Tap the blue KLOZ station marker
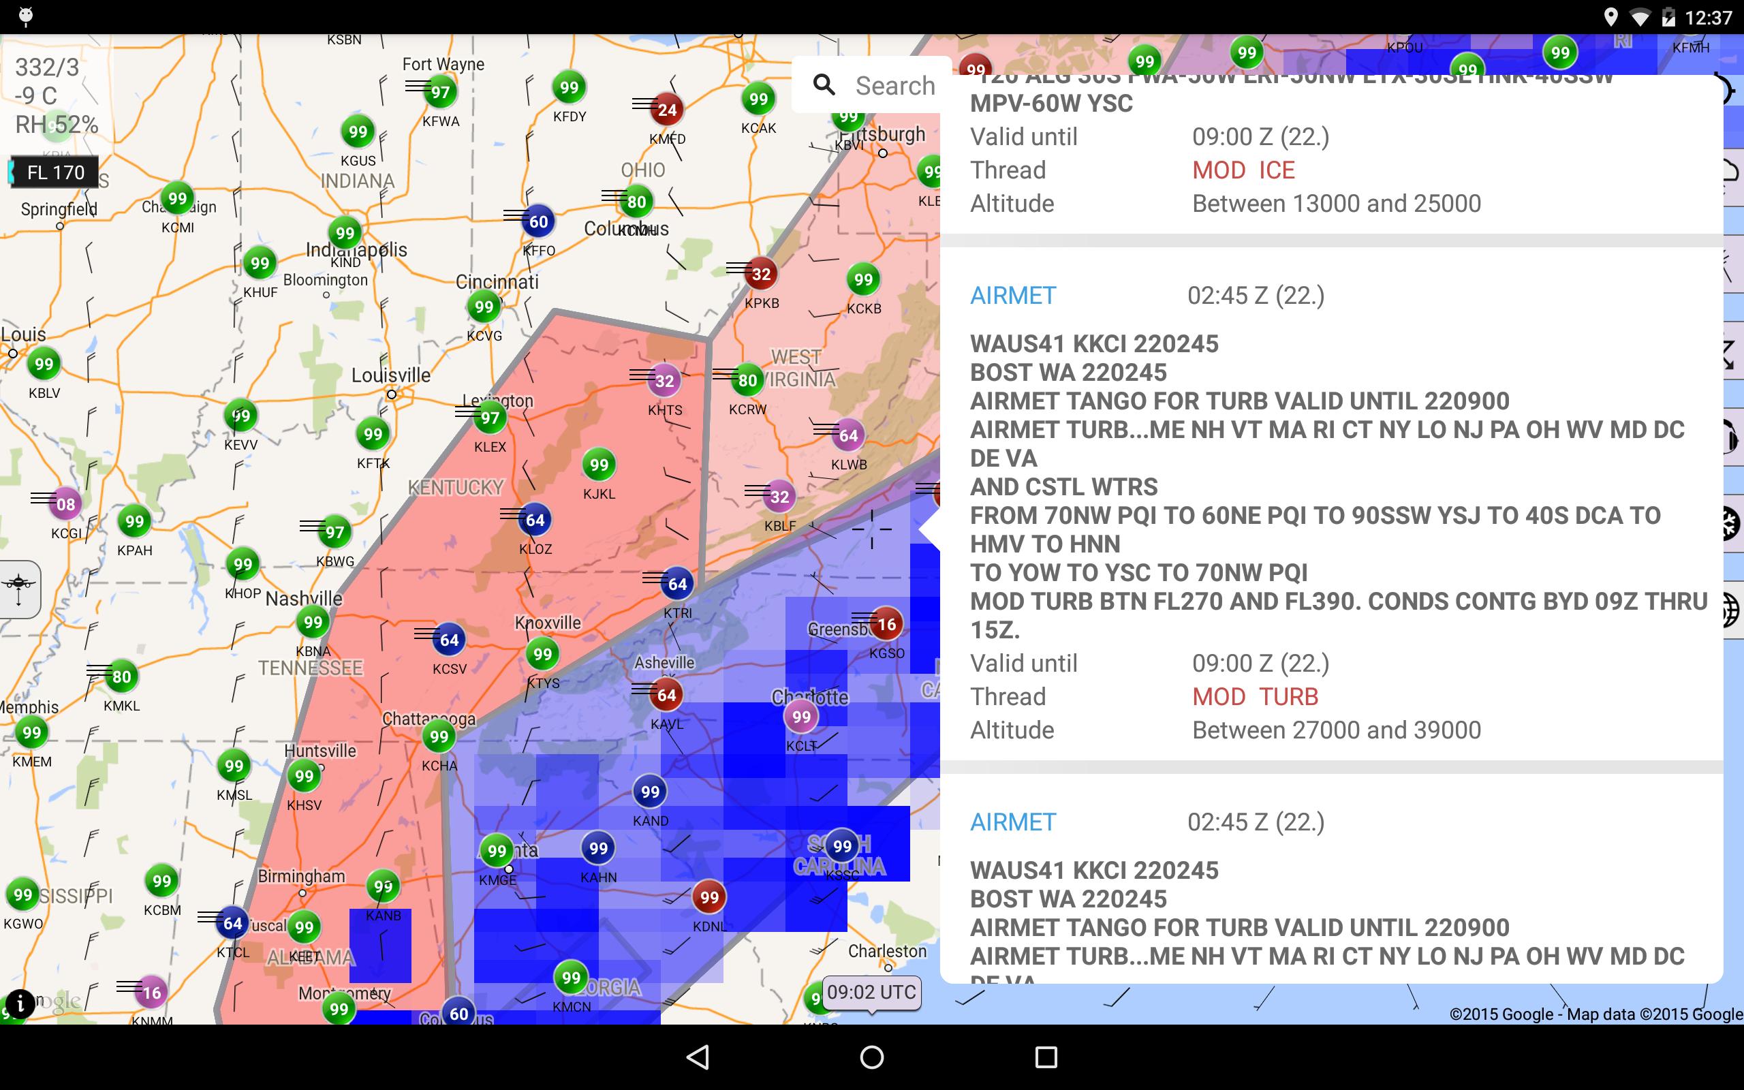1744x1090 pixels. 535,520
